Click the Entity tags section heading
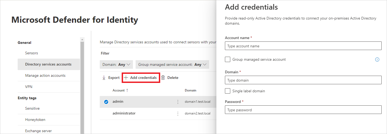Screen dimensions: 387x134 click(x=27, y=98)
